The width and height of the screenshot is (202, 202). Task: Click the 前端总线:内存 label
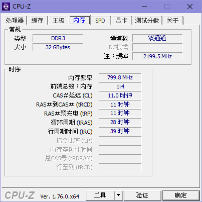point(71,86)
